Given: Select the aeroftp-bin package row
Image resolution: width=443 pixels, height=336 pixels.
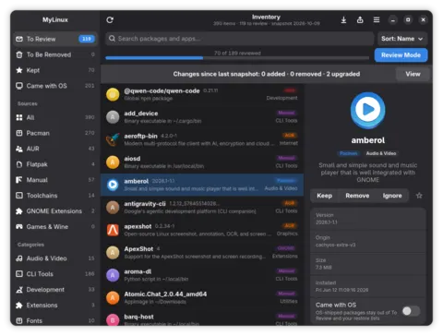Looking at the screenshot, I should pos(202,139).
